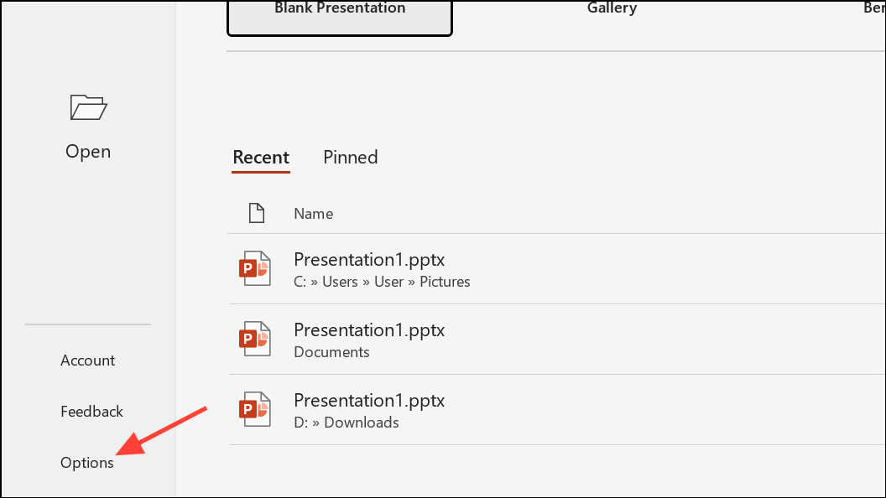Click the Open label in sidebar

pos(88,151)
